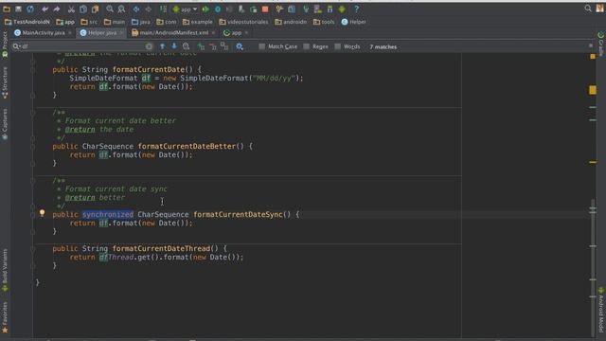
Task: Click the Find magnifier toolbar icon
Action: 110,9
